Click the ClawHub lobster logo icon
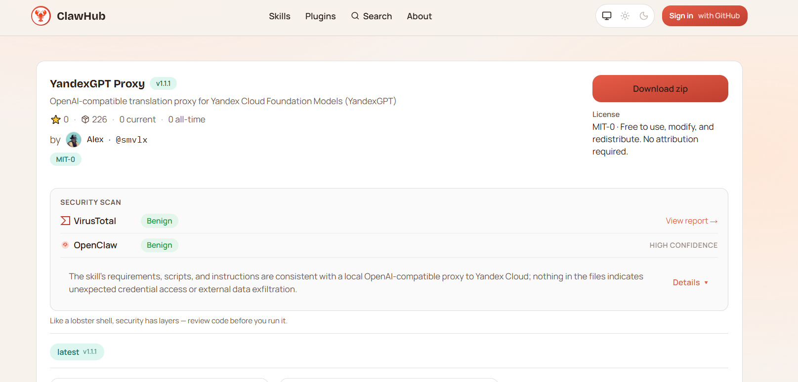The height and width of the screenshot is (382, 798). click(x=41, y=16)
